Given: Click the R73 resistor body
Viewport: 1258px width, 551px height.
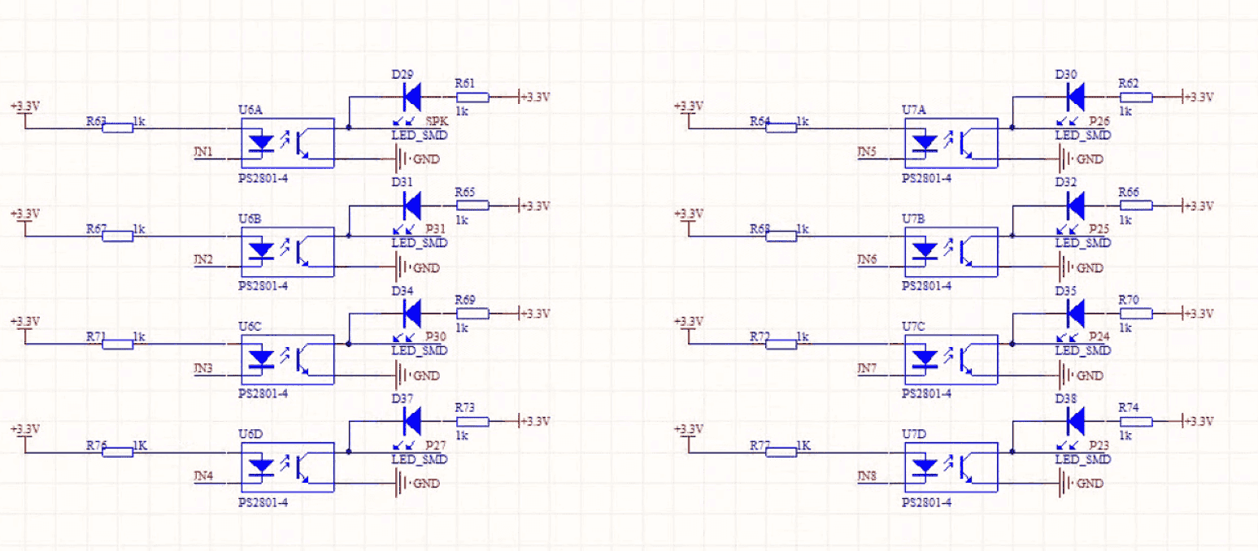Looking at the screenshot, I should (x=473, y=421).
